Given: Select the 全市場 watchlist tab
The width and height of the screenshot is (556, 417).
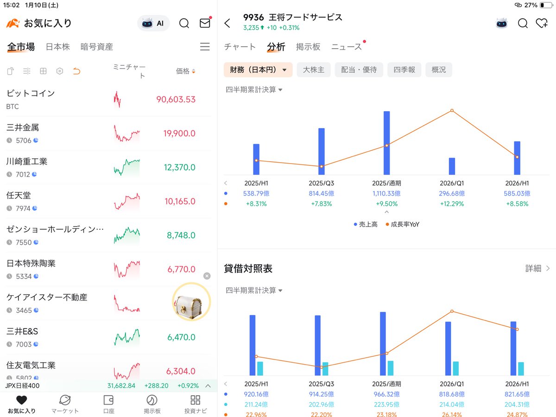Looking at the screenshot, I should click(21, 47).
